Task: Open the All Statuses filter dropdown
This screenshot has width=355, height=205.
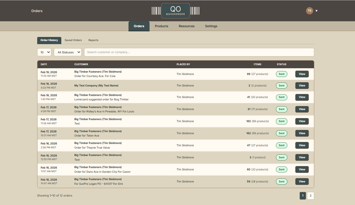Action: (x=68, y=52)
